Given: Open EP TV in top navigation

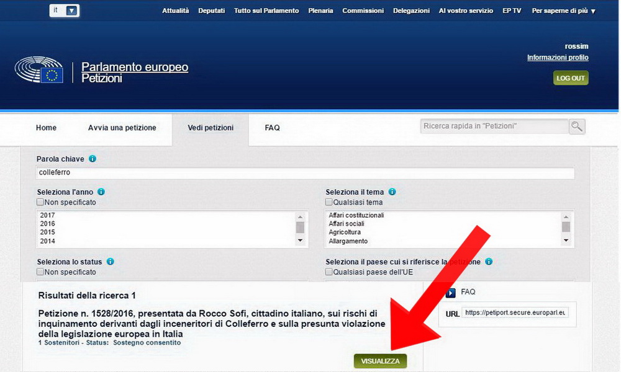Looking at the screenshot, I should click(x=512, y=11).
